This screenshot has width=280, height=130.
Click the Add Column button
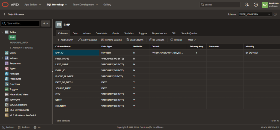pyautogui.click(x=65, y=40)
